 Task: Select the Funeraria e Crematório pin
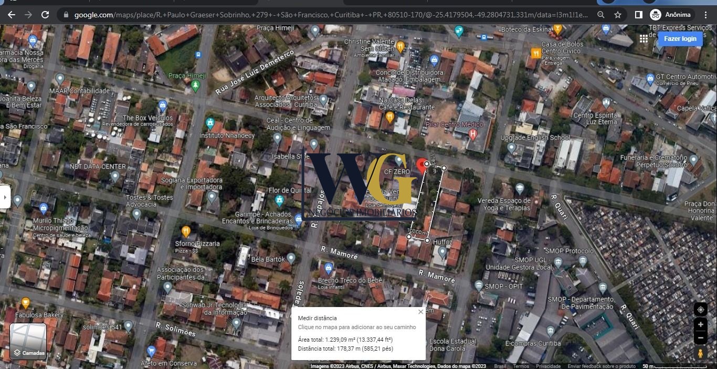coord(693,159)
